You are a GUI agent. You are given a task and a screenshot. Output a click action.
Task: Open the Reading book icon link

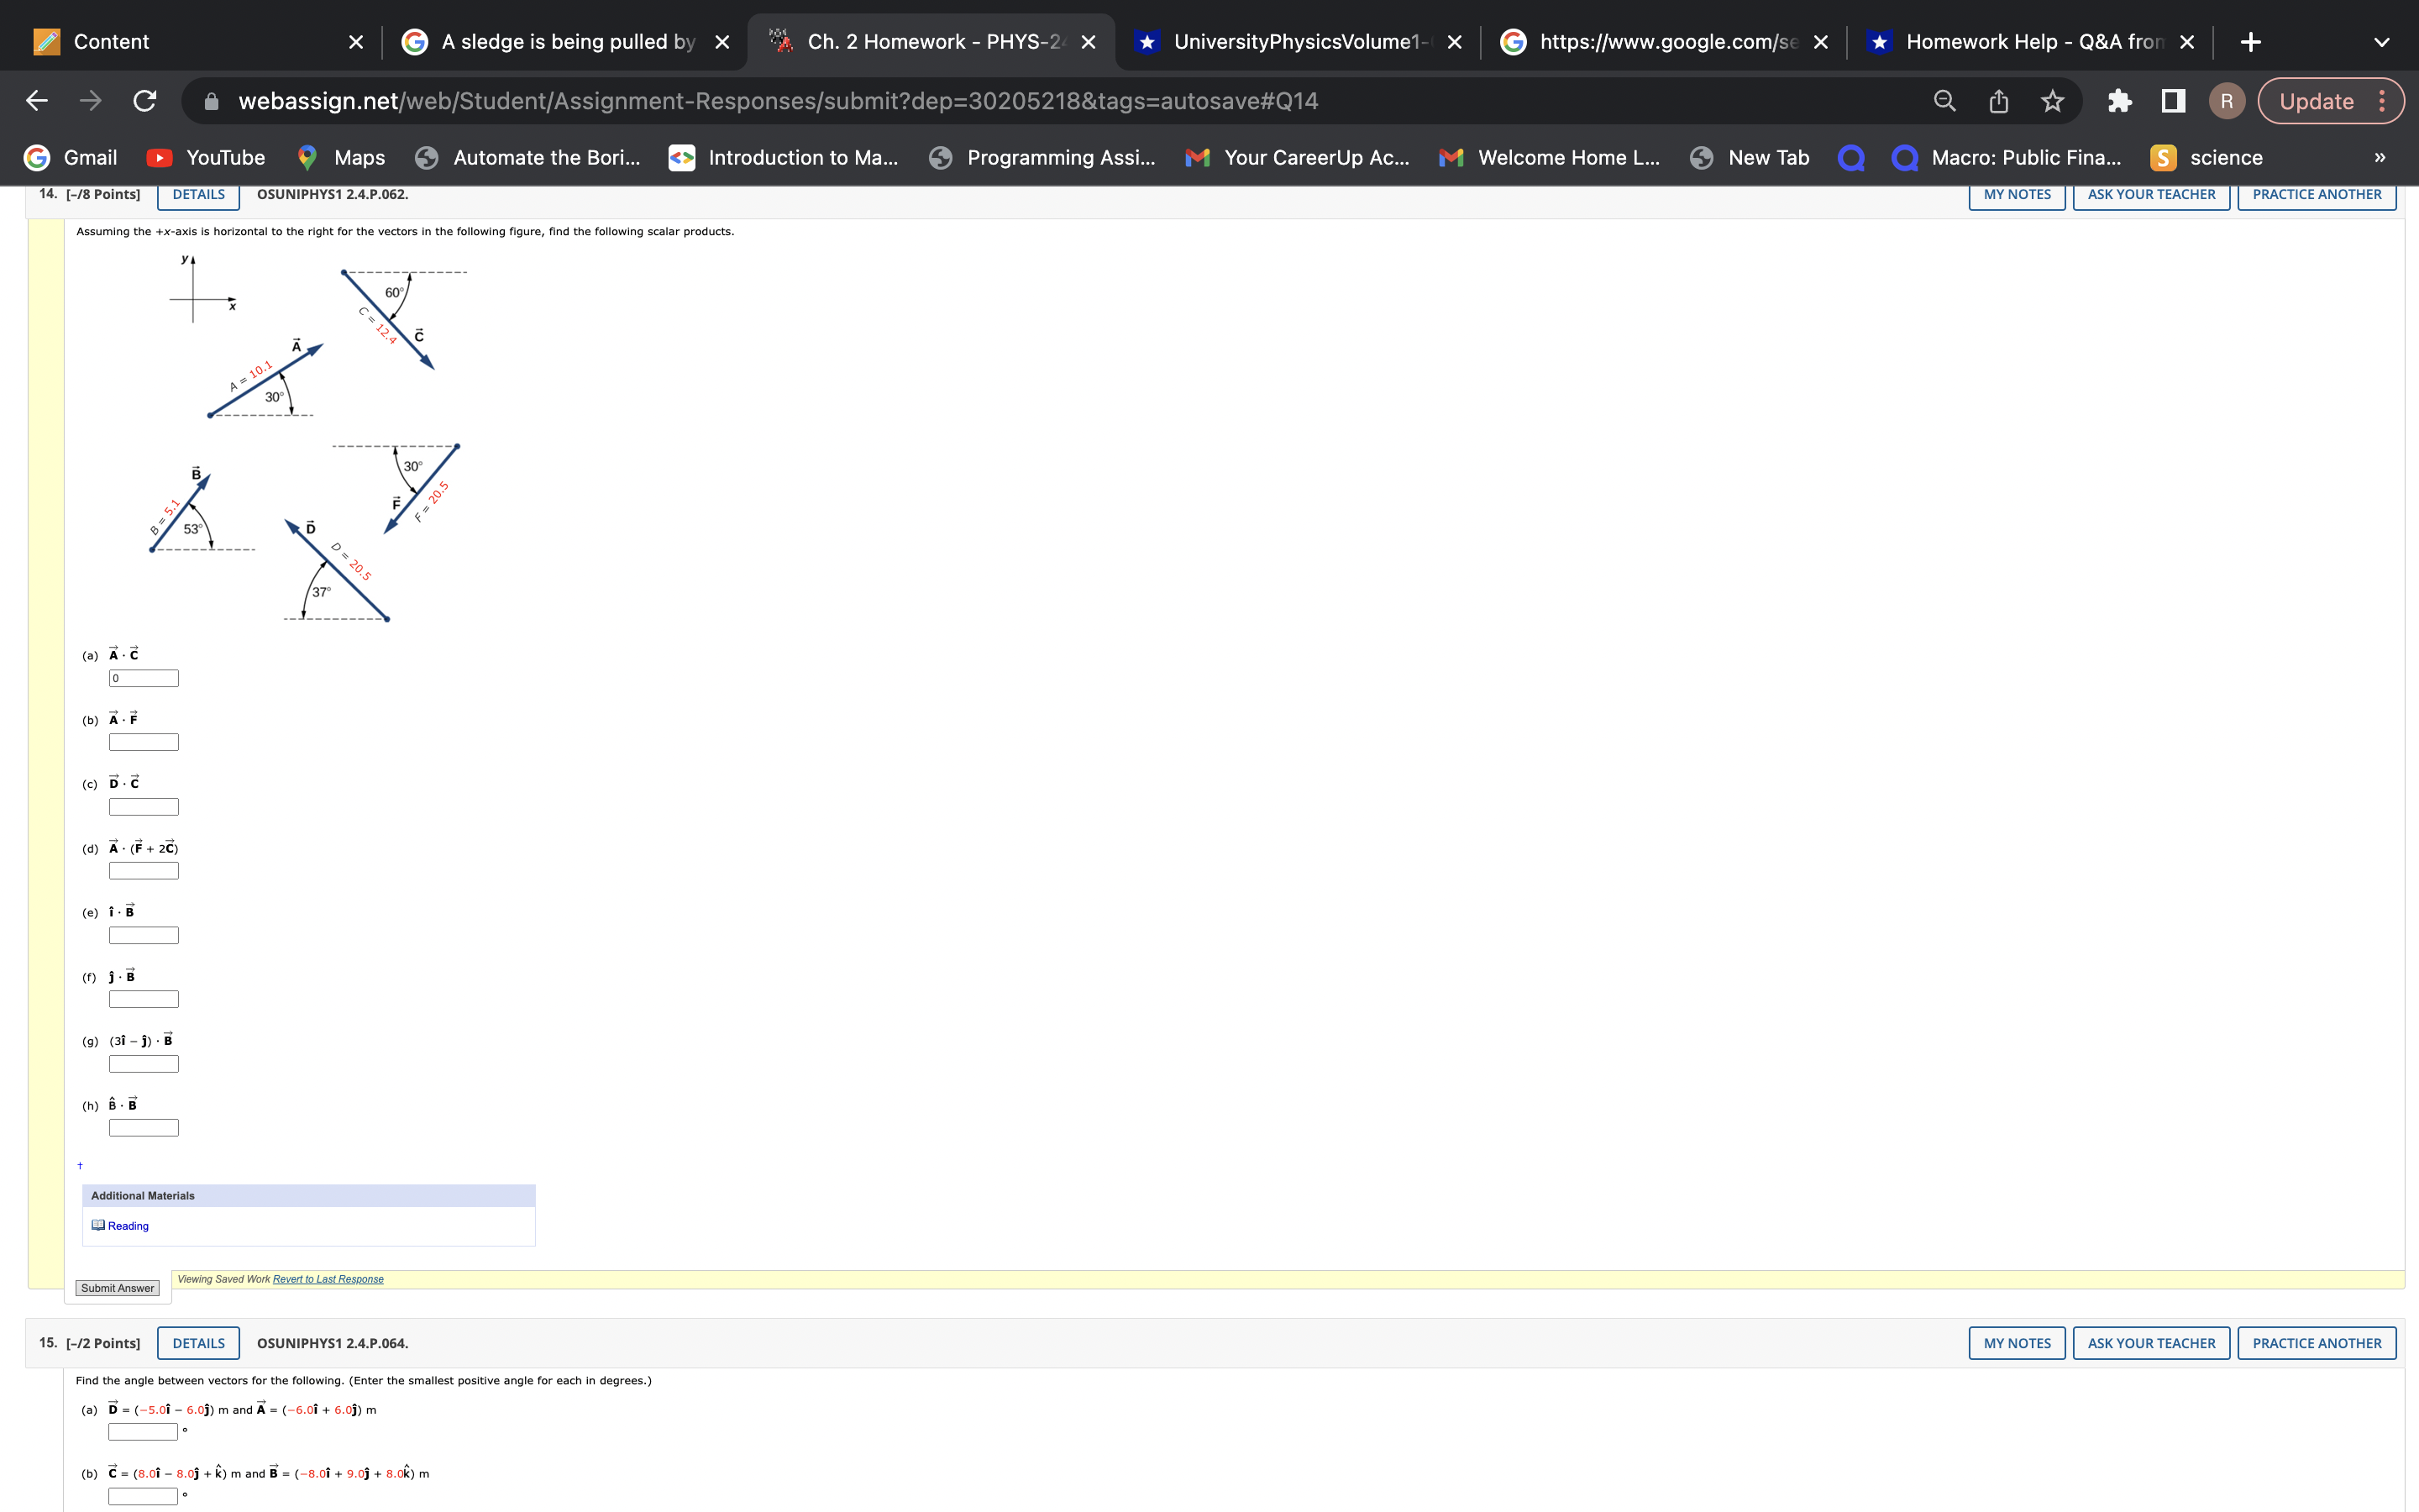(99, 1225)
